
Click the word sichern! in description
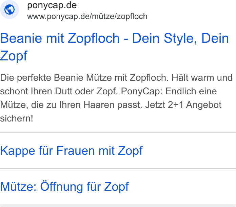17,118
